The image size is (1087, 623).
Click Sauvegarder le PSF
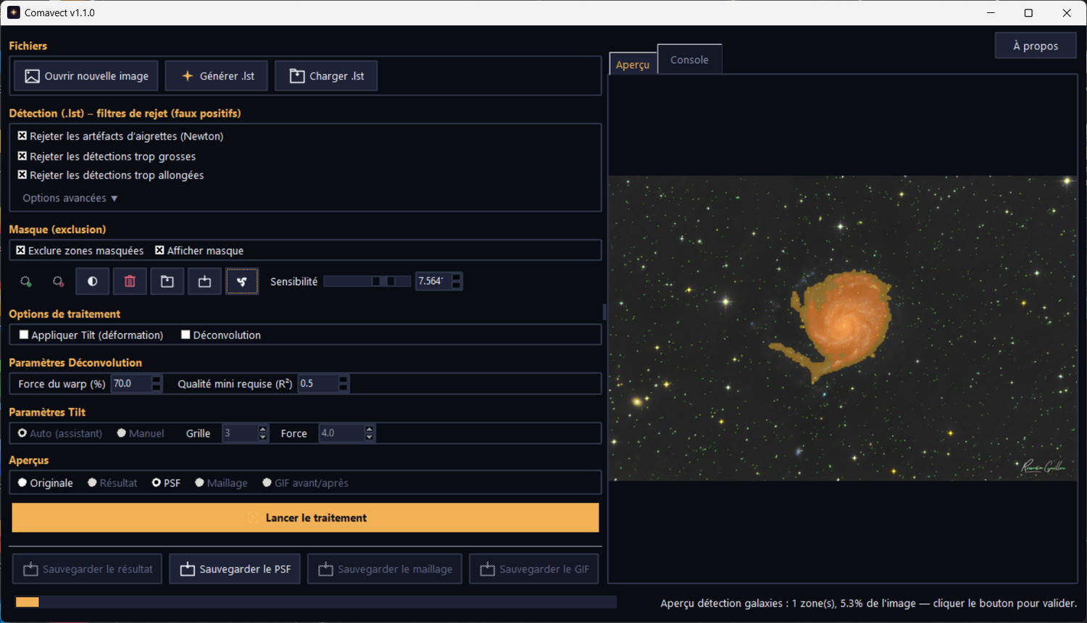coord(236,569)
